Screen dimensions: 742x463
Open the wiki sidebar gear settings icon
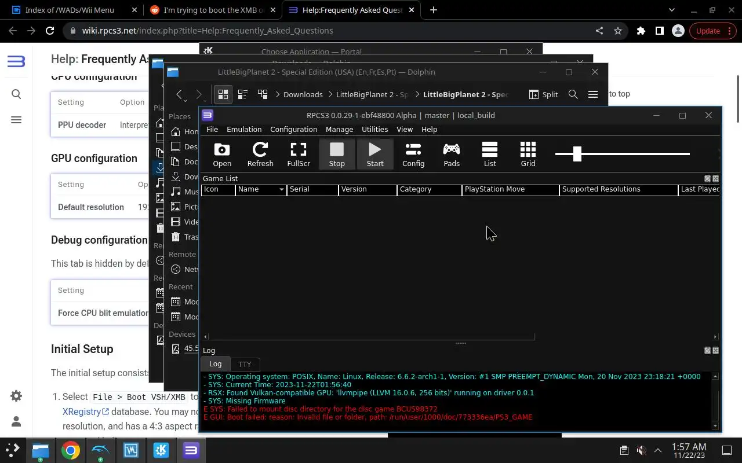coord(16,396)
